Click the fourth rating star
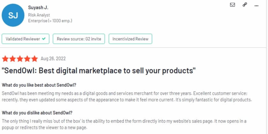 point(27,59)
